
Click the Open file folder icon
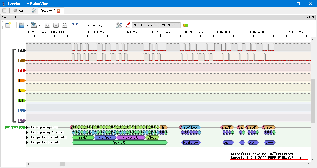click(x=22, y=25)
